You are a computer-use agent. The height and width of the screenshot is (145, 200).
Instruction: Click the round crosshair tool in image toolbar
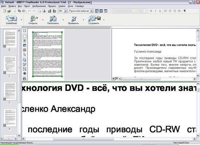25,73
